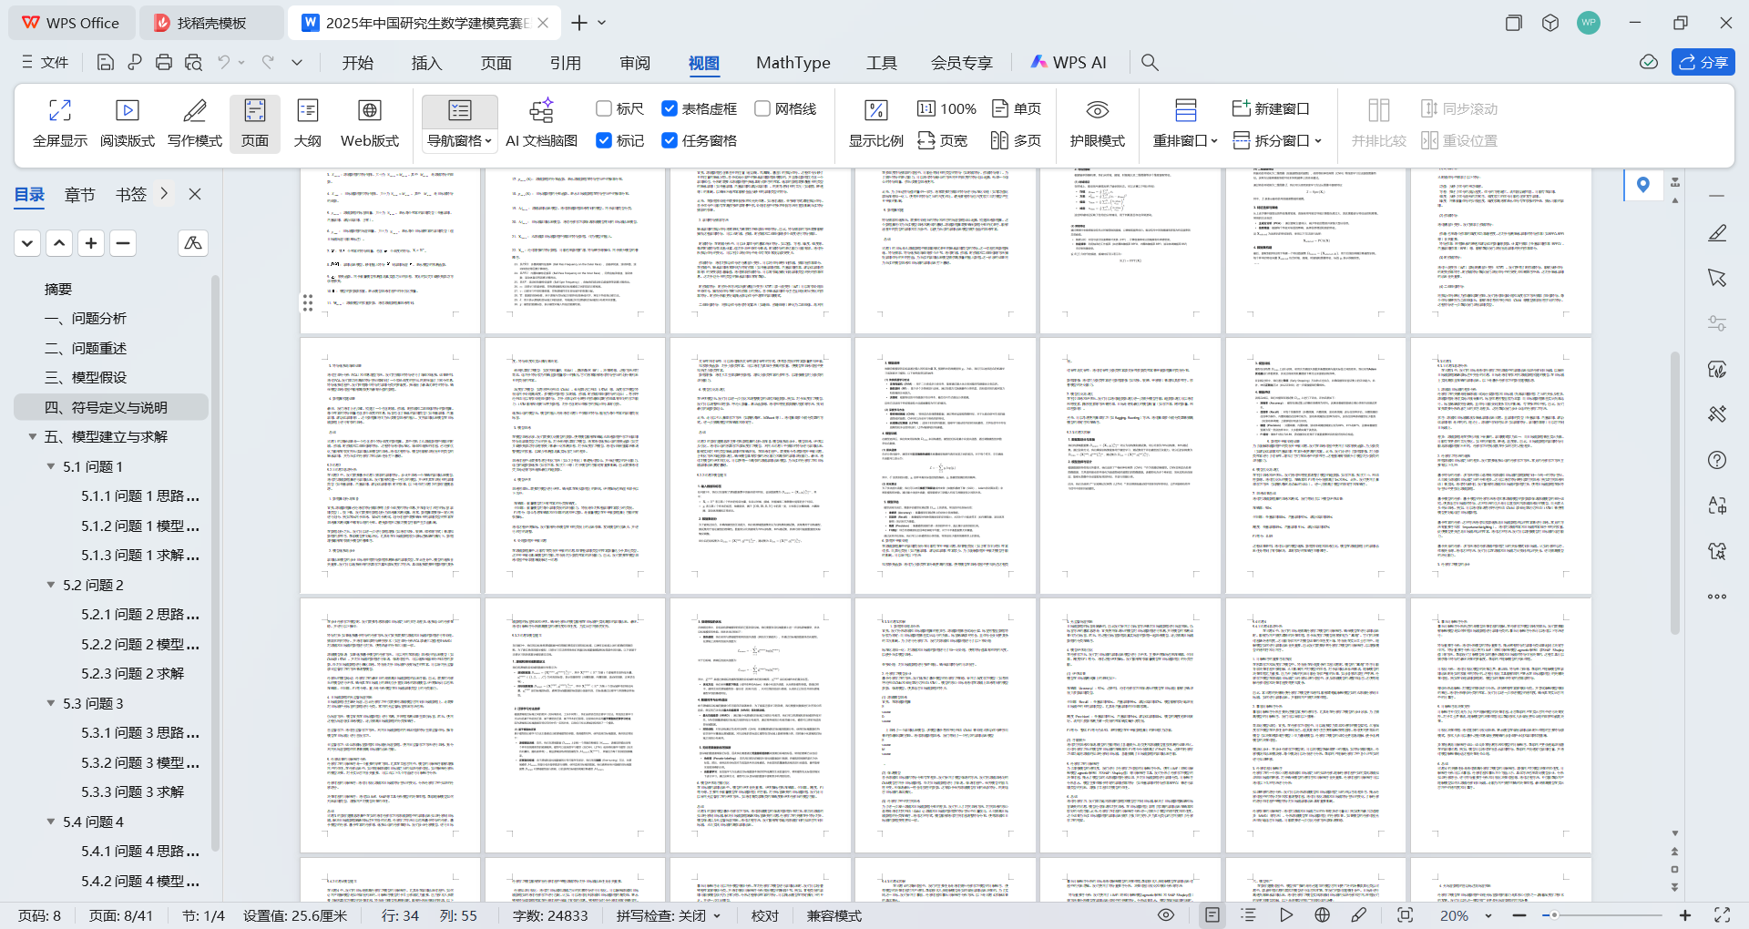The image size is (1749, 929).
Task: Toggle fit-to-page icon in status bar
Action: pyautogui.click(x=1405, y=915)
